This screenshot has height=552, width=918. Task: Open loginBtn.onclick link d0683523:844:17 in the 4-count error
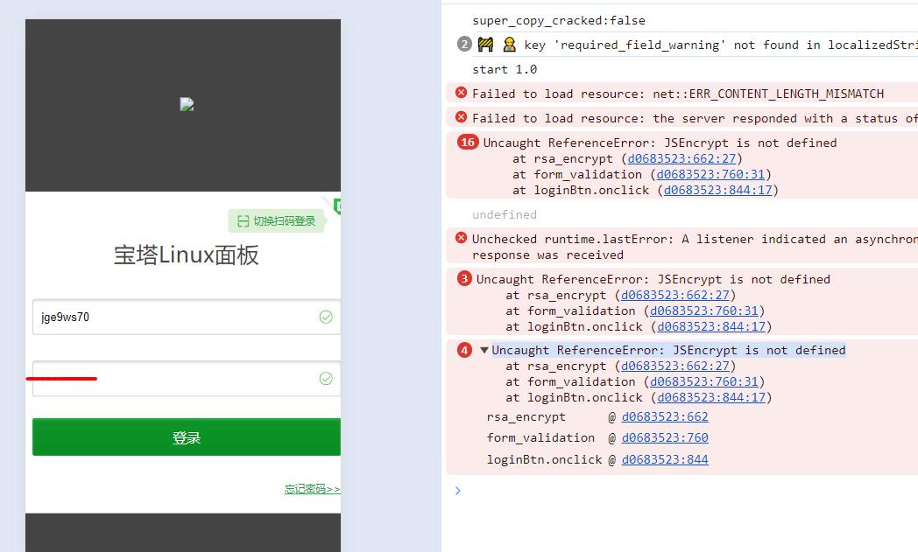(711, 398)
